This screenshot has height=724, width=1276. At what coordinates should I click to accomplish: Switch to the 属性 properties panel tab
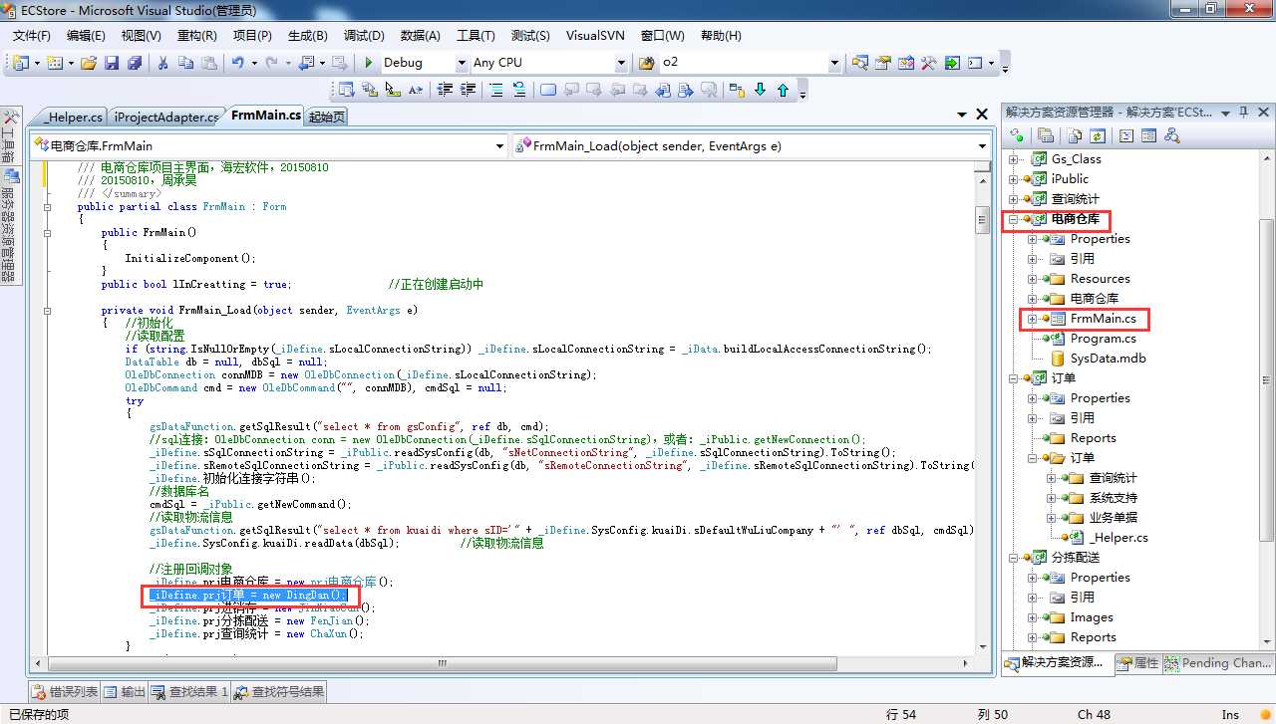(x=1137, y=662)
